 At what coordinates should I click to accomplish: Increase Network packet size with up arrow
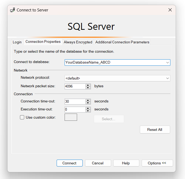click(x=88, y=85)
